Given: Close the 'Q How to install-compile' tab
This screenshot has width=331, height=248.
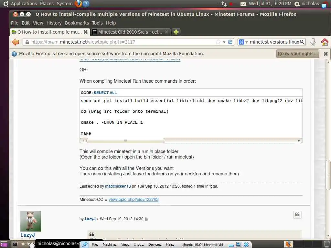Looking at the screenshot, I should (85, 32).
